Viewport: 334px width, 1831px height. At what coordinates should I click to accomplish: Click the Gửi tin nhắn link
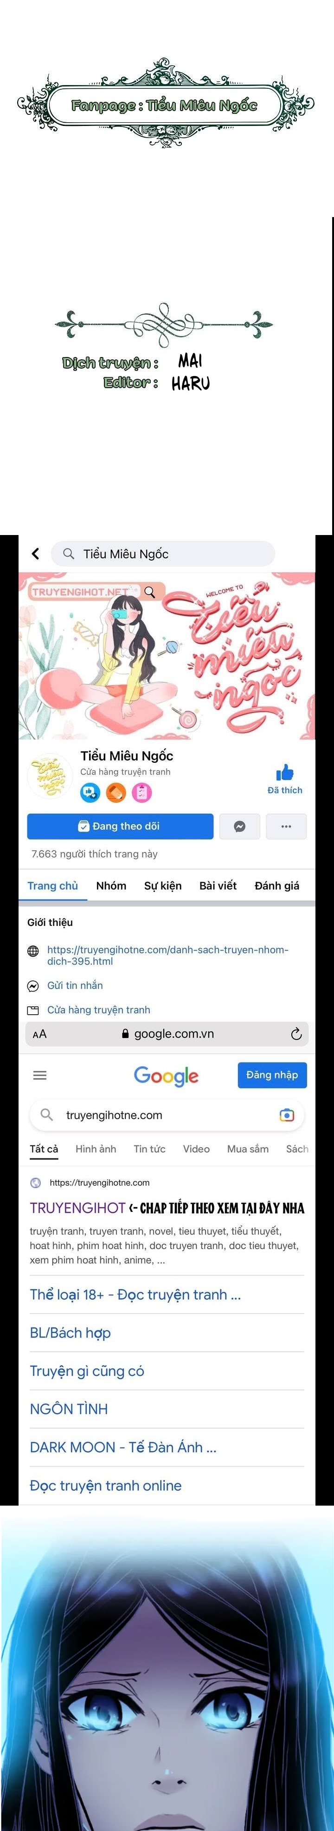[x=75, y=985]
